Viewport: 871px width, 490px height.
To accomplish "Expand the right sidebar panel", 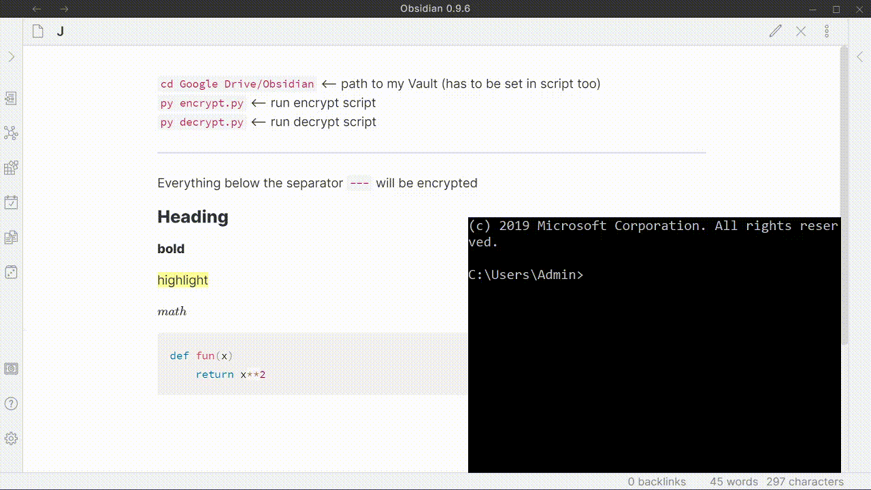I will (860, 57).
